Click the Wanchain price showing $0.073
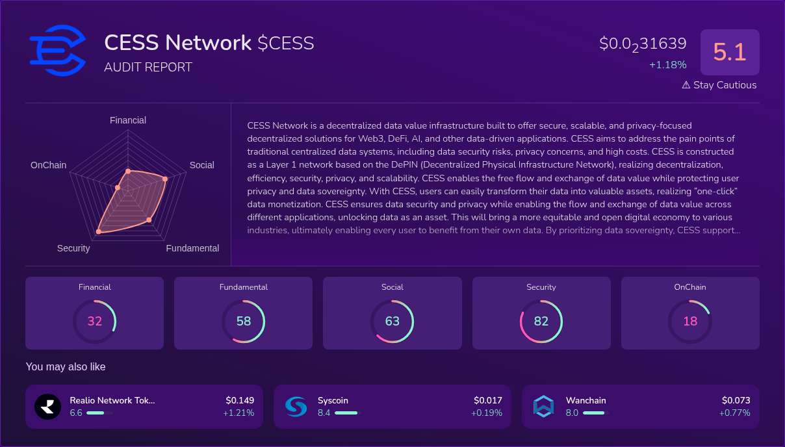This screenshot has height=447, width=785. [x=736, y=400]
